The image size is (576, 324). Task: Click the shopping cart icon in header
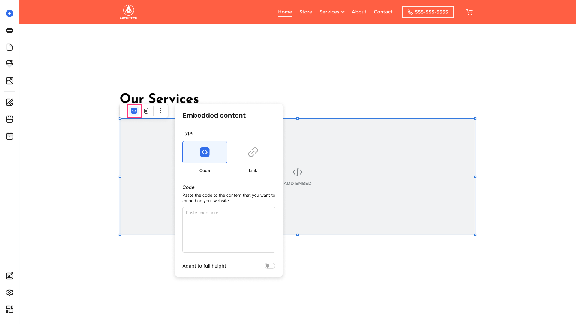pyautogui.click(x=469, y=12)
